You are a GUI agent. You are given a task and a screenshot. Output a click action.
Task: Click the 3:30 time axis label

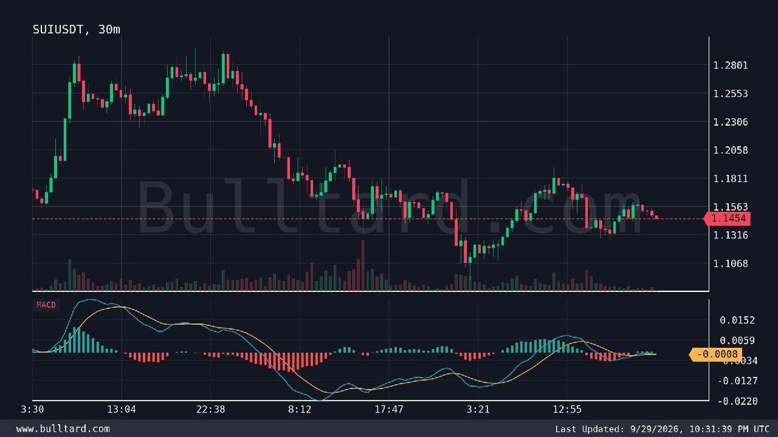[x=32, y=409]
